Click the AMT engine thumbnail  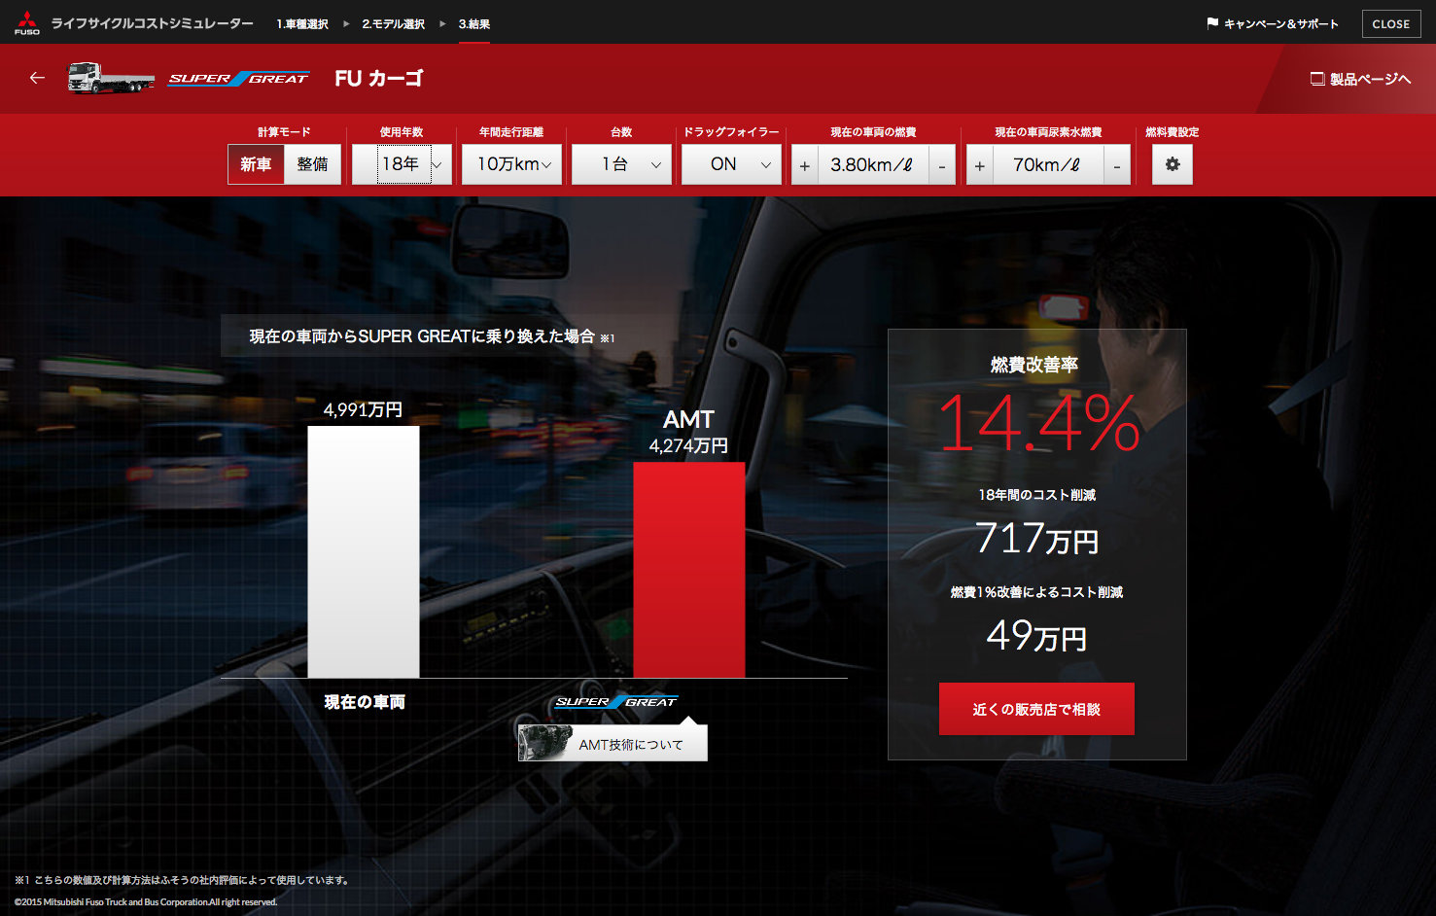546,744
